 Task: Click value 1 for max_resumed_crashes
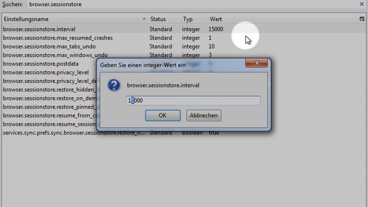210,38
